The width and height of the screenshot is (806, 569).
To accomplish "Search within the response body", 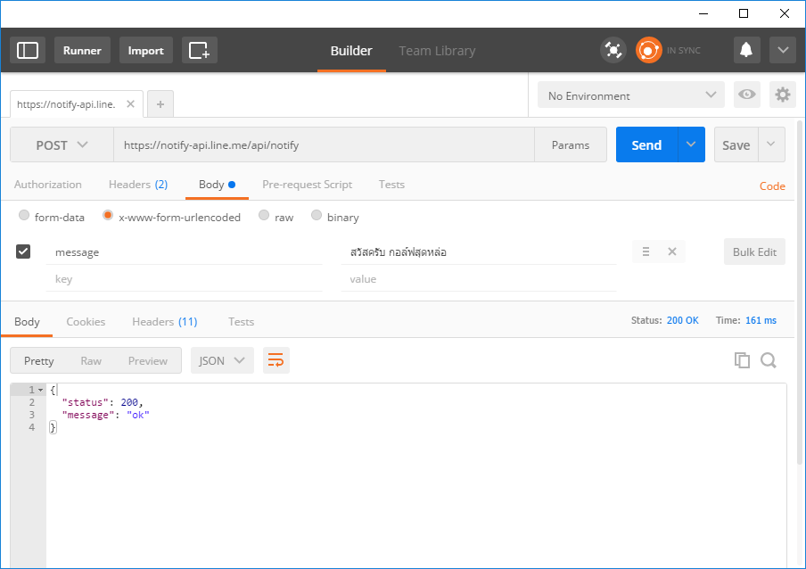I will click(769, 360).
